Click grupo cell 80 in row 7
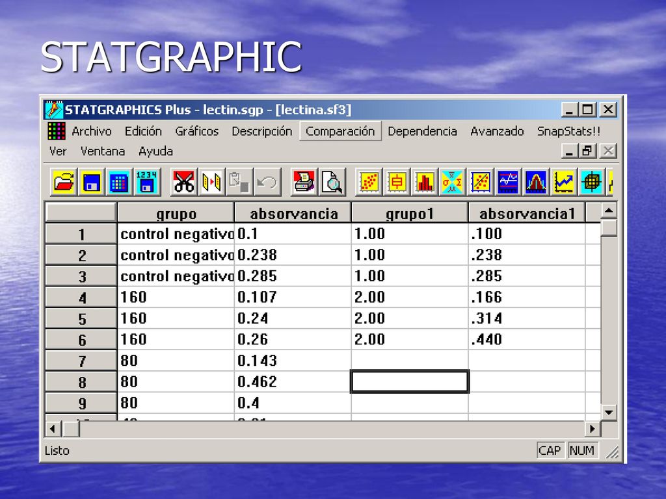666x499 pixels. [176, 361]
